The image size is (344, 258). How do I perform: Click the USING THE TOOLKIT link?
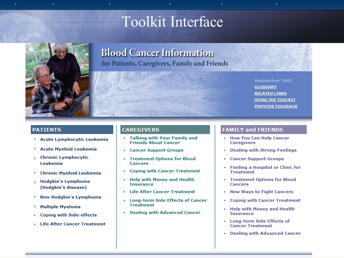[275, 100]
